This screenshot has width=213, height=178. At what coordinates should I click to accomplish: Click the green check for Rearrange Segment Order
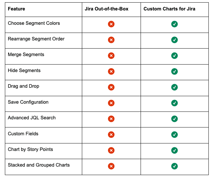[x=175, y=40]
